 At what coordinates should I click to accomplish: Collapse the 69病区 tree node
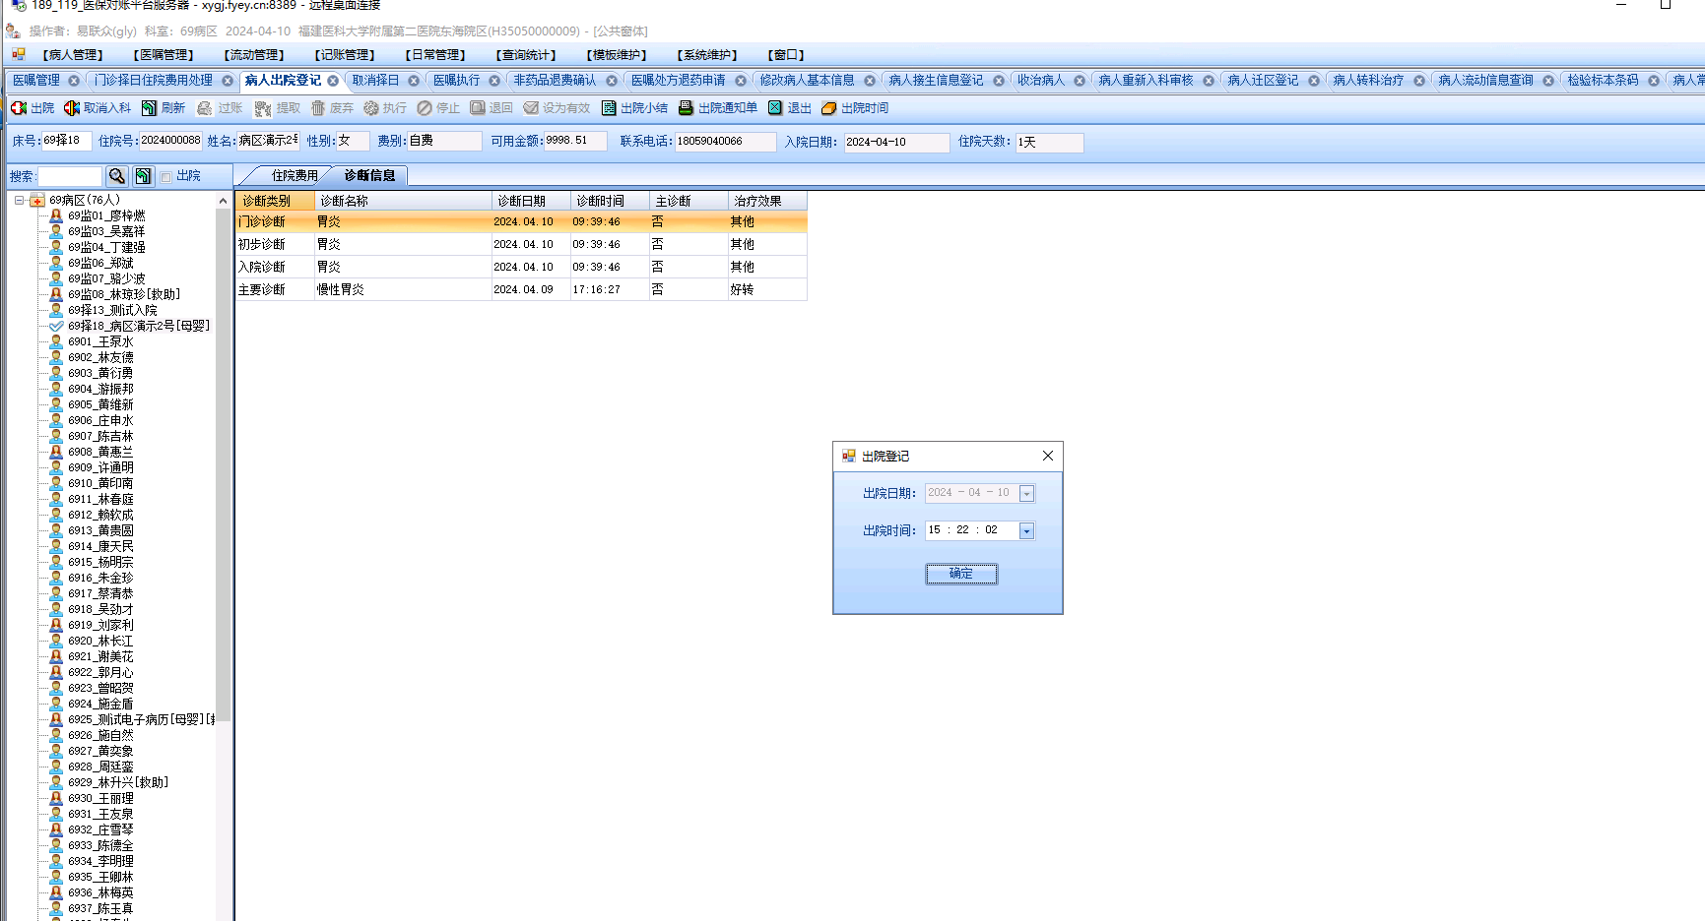[19, 201]
